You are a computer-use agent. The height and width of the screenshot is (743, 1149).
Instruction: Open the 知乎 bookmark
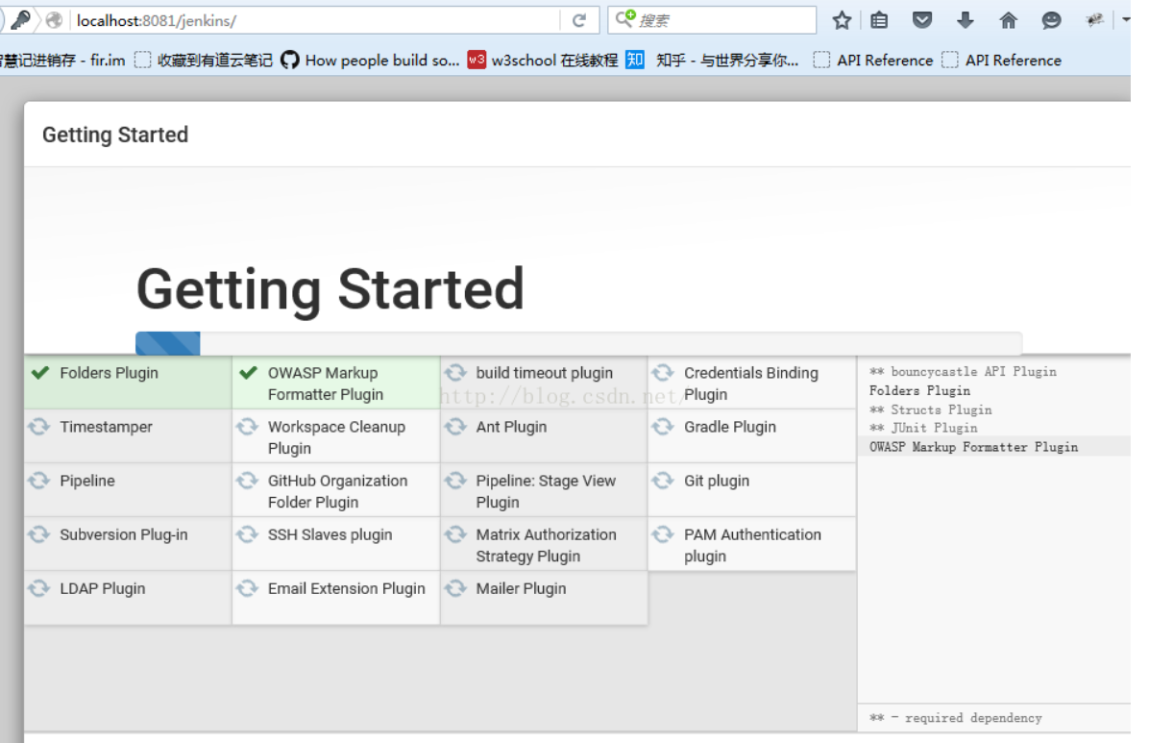[x=712, y=61]
